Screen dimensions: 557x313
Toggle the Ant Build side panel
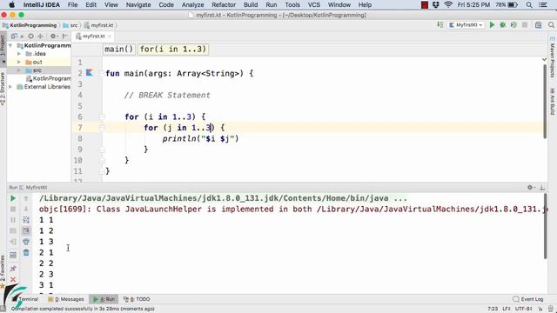pos(553,102)
